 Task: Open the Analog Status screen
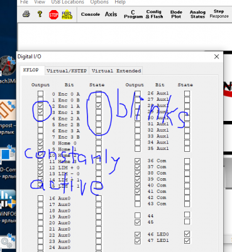(x=197, y=14)
